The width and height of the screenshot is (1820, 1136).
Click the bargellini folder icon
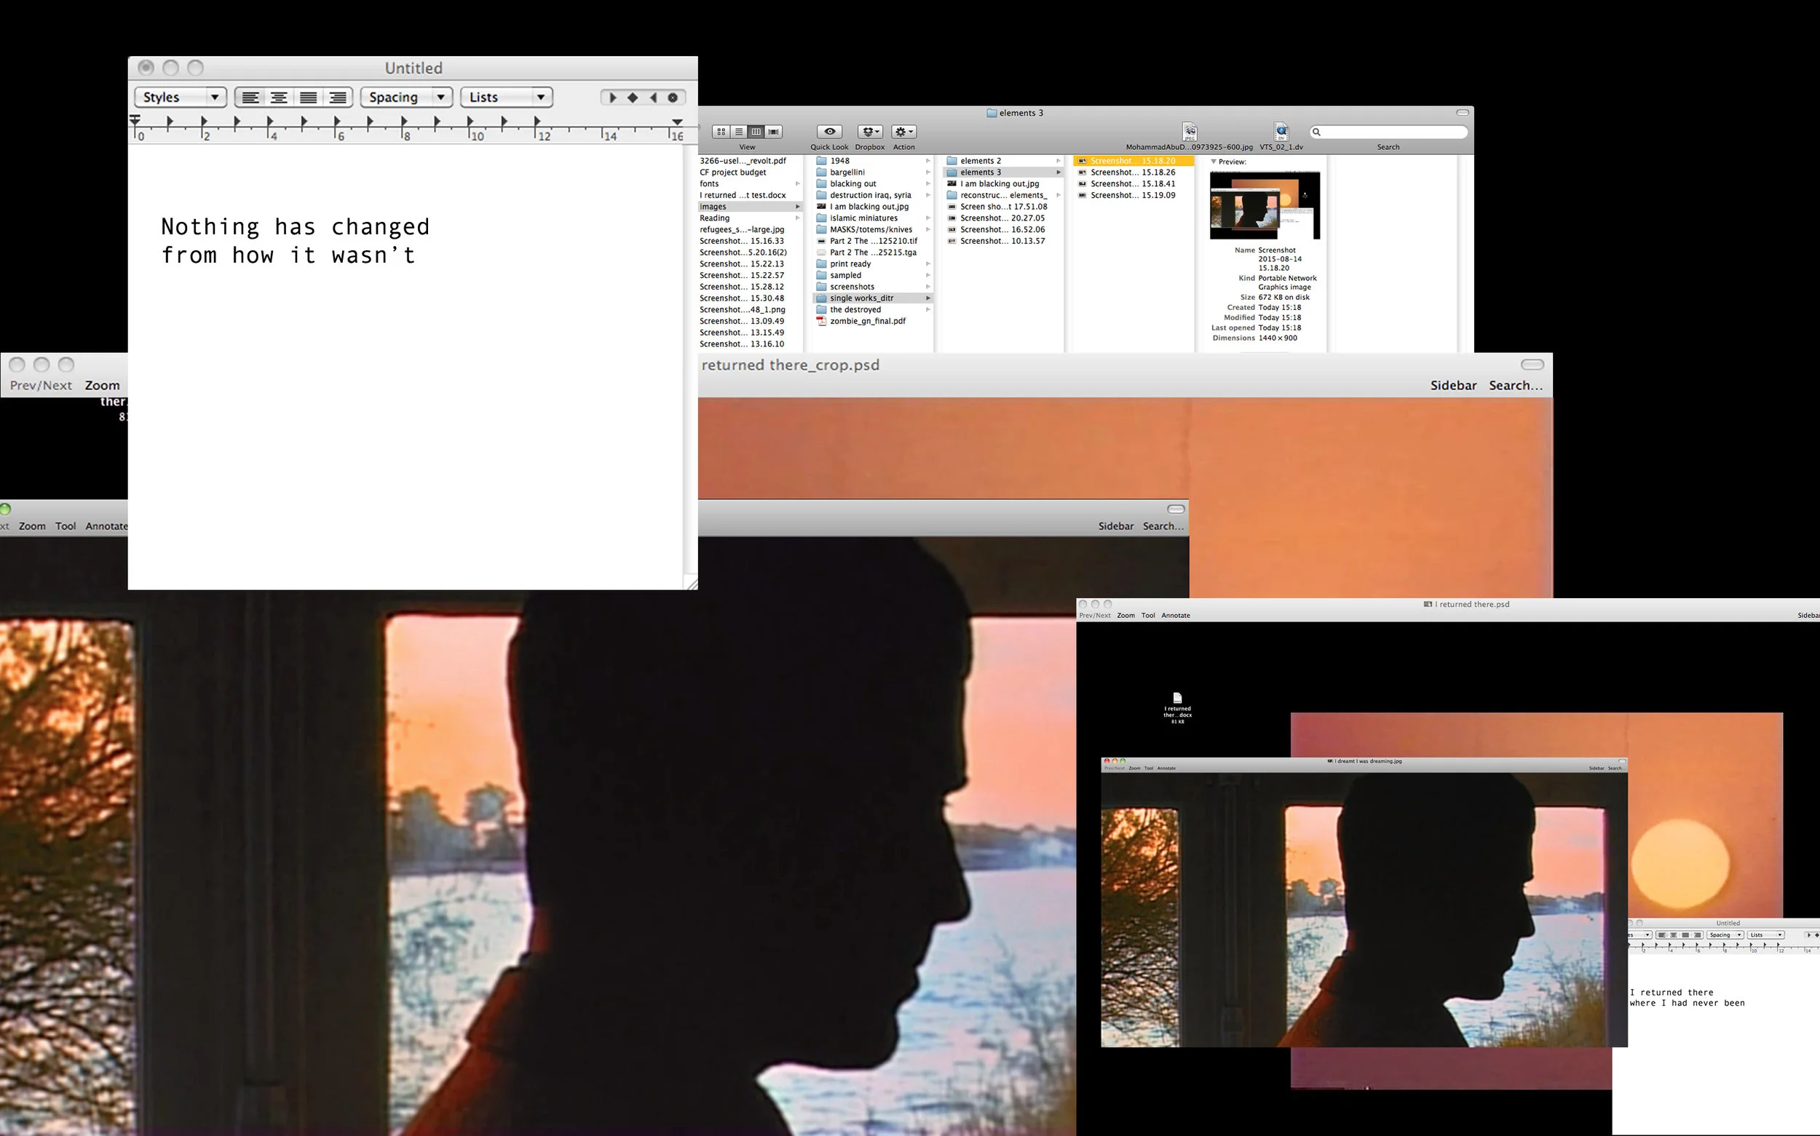pos(821,172)
